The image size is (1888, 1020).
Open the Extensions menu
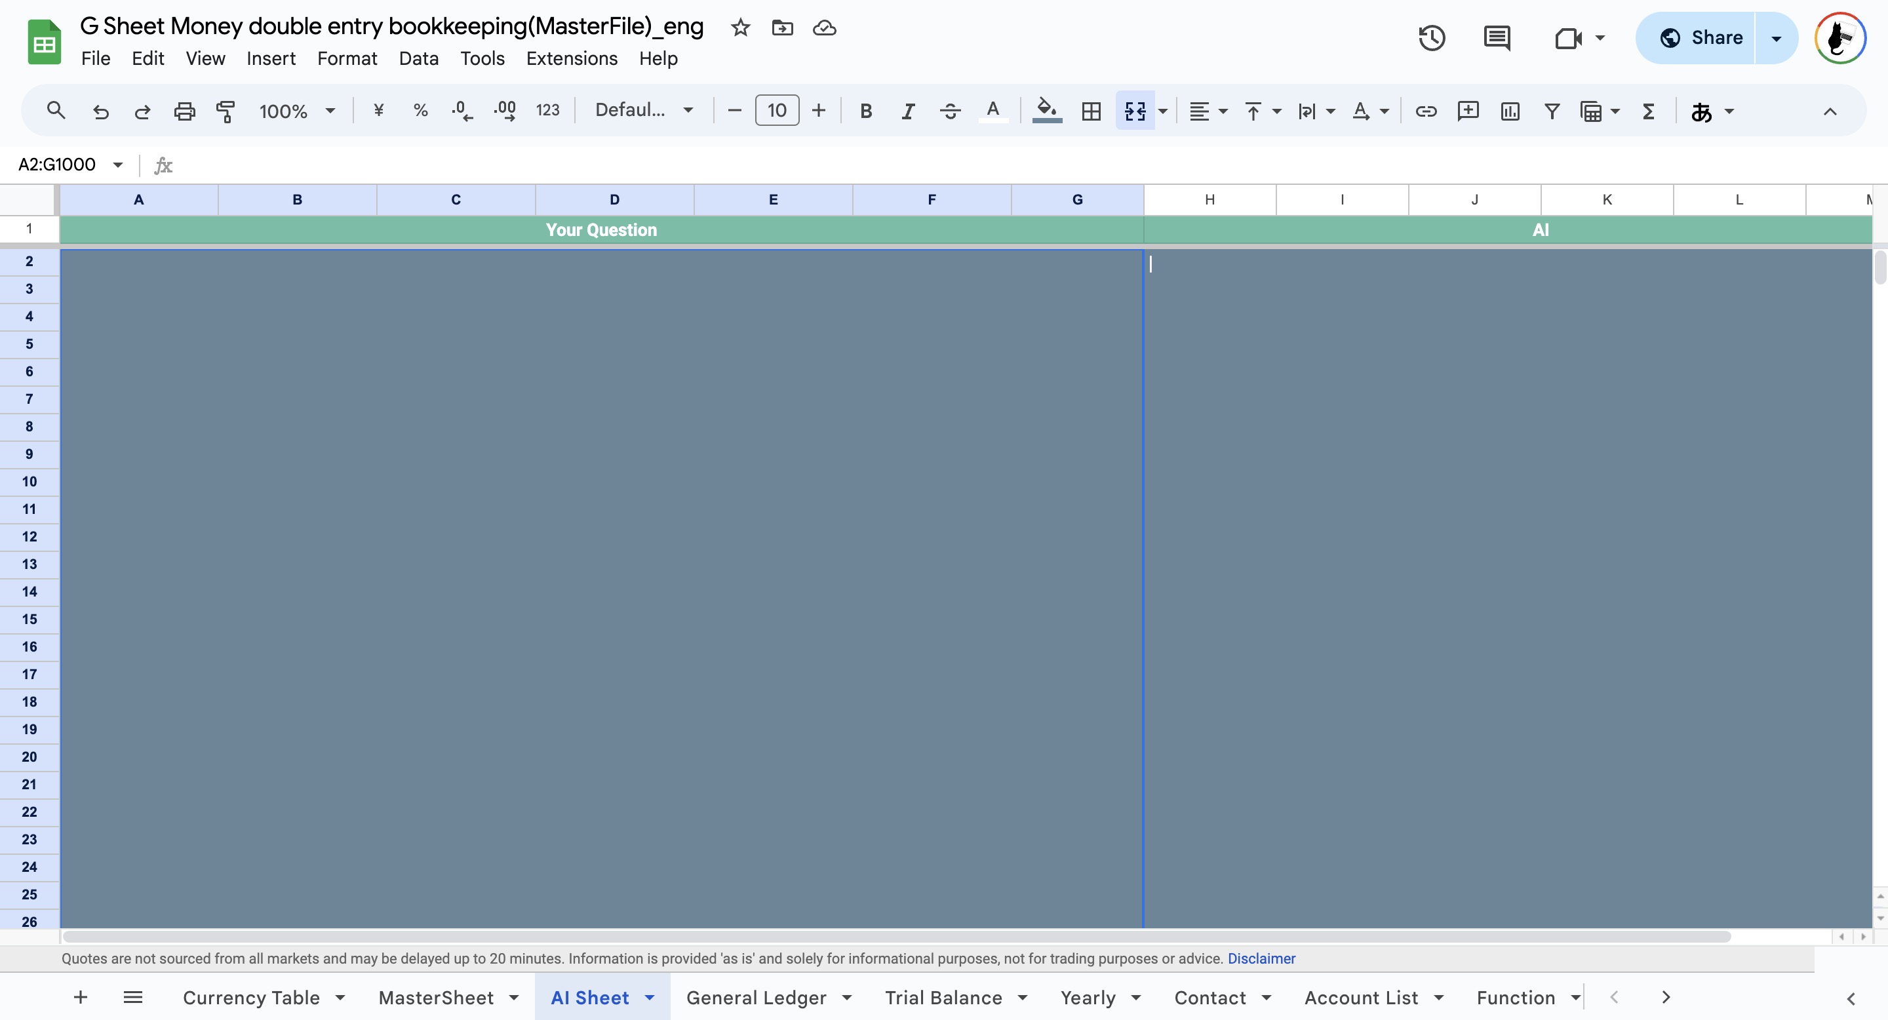572,58
